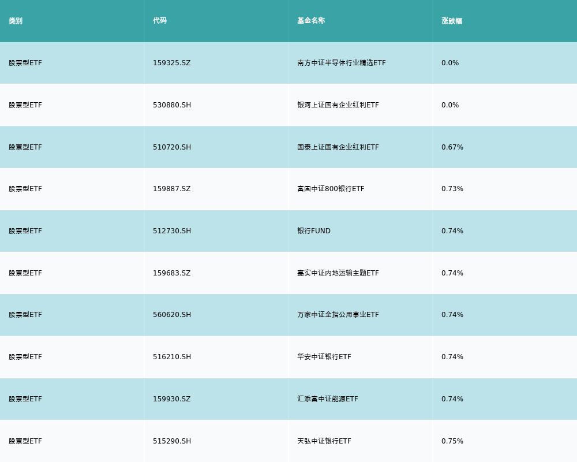Click the 0.0% value for 159325.SZ
Image resolution: width=577 pixels, height=462 pixels.
tap(450, 63)
